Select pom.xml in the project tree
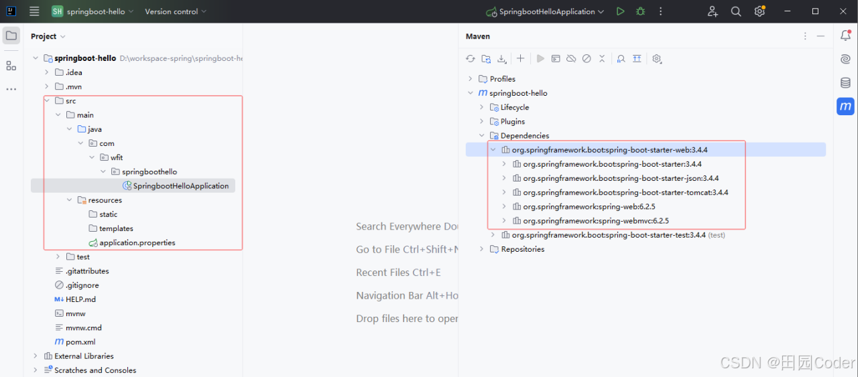858x377 pixels. pos(75,342)
